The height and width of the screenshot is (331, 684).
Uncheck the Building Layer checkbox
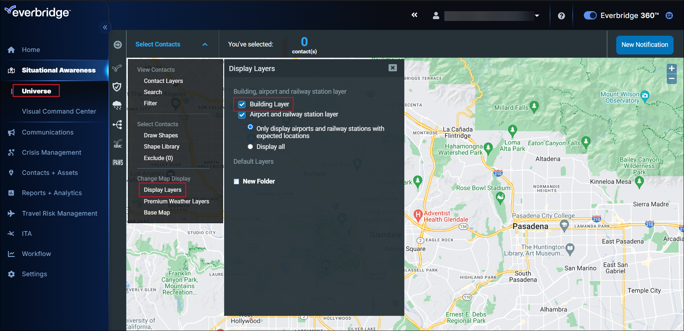[x=242, y=105]
